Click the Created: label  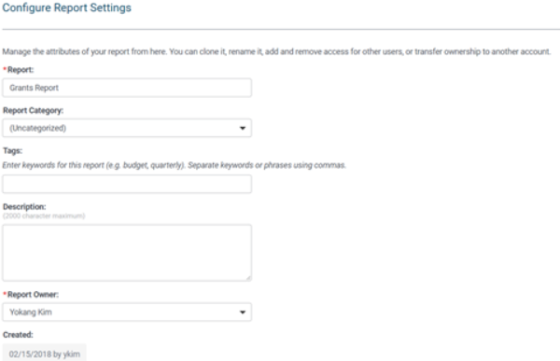click(18, 335)
